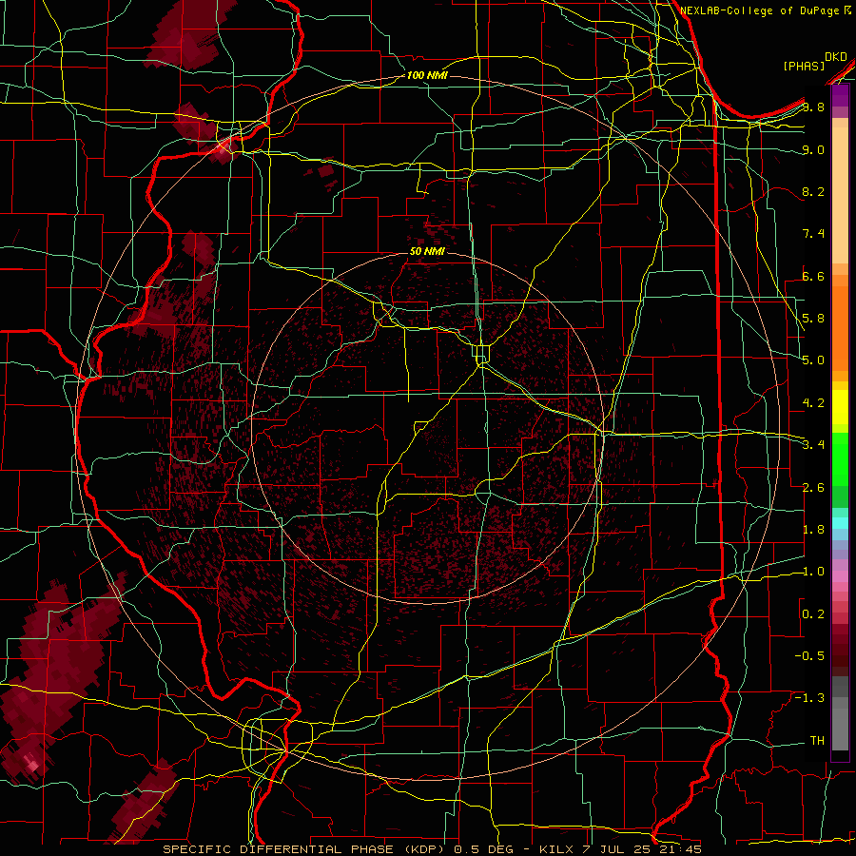Select the 0.2 scale value
The height and width of the screenshot is (856, 856).
(x=813, y=614)
